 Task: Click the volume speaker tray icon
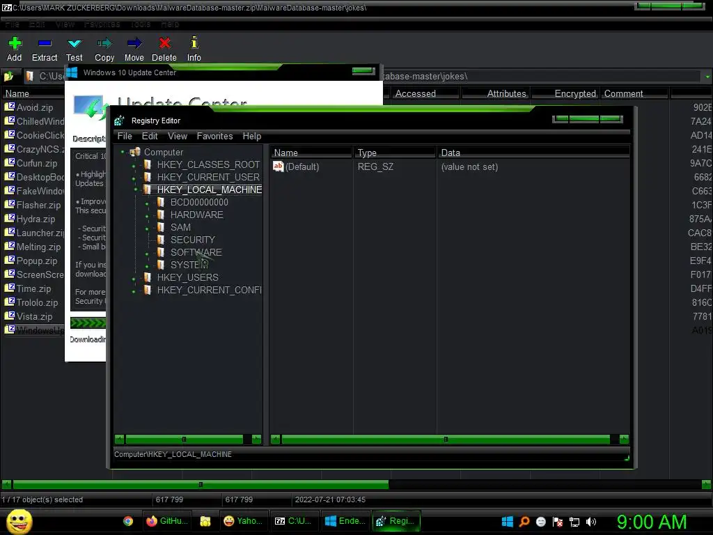(591, 522)
